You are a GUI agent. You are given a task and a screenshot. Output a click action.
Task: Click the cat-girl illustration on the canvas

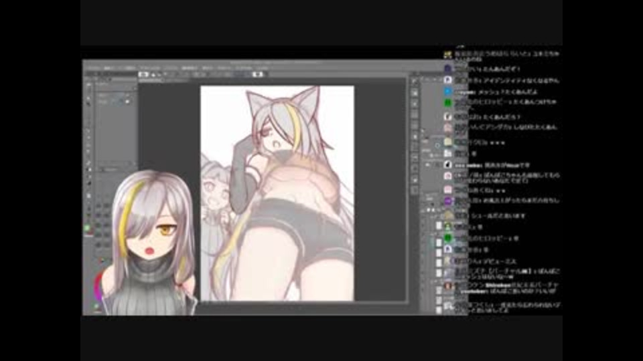point(277,193)
